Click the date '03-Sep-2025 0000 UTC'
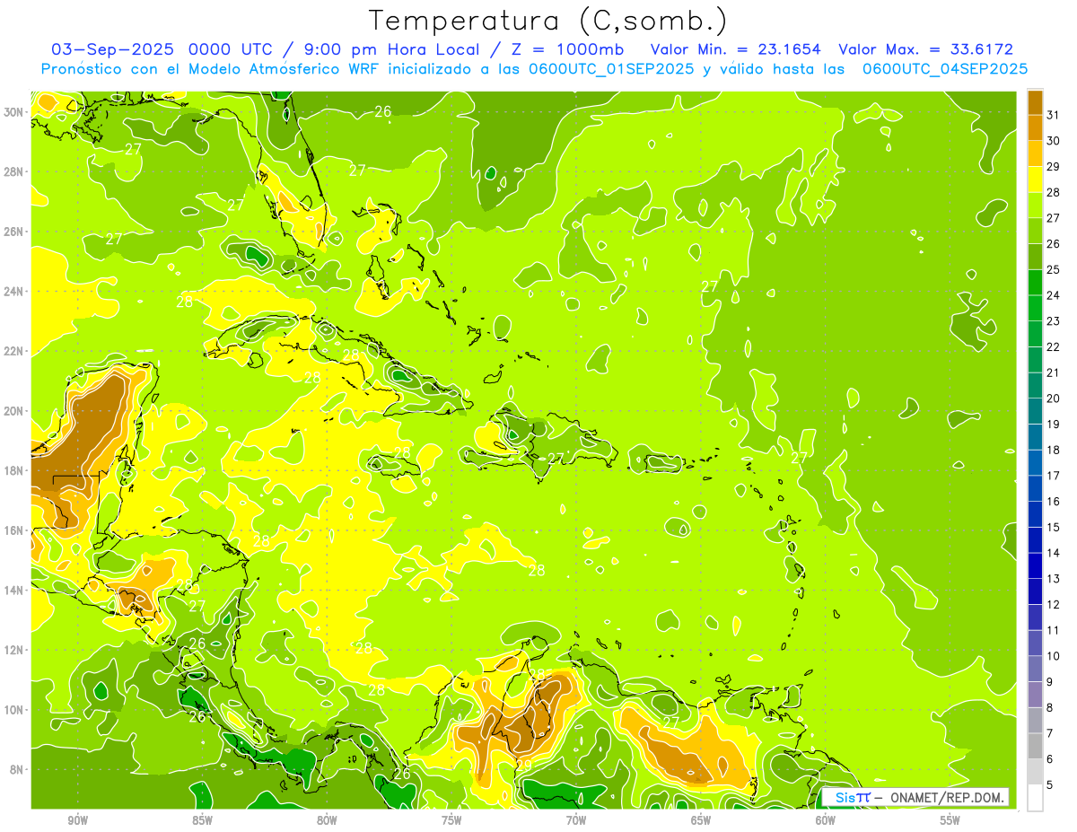1077x832 pixels. click(x=164, y=49)
